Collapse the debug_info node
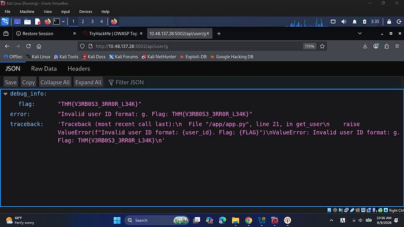This screenshot has width=404, height=227. click(x=5, y=94)
